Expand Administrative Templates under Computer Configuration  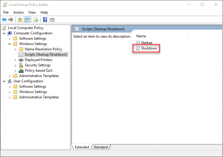click(x=10, y=76)
